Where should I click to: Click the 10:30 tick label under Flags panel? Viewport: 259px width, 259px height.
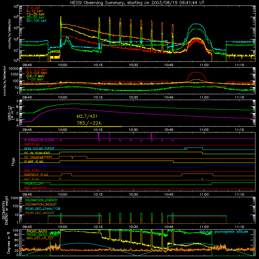click(x=133, y=195)
